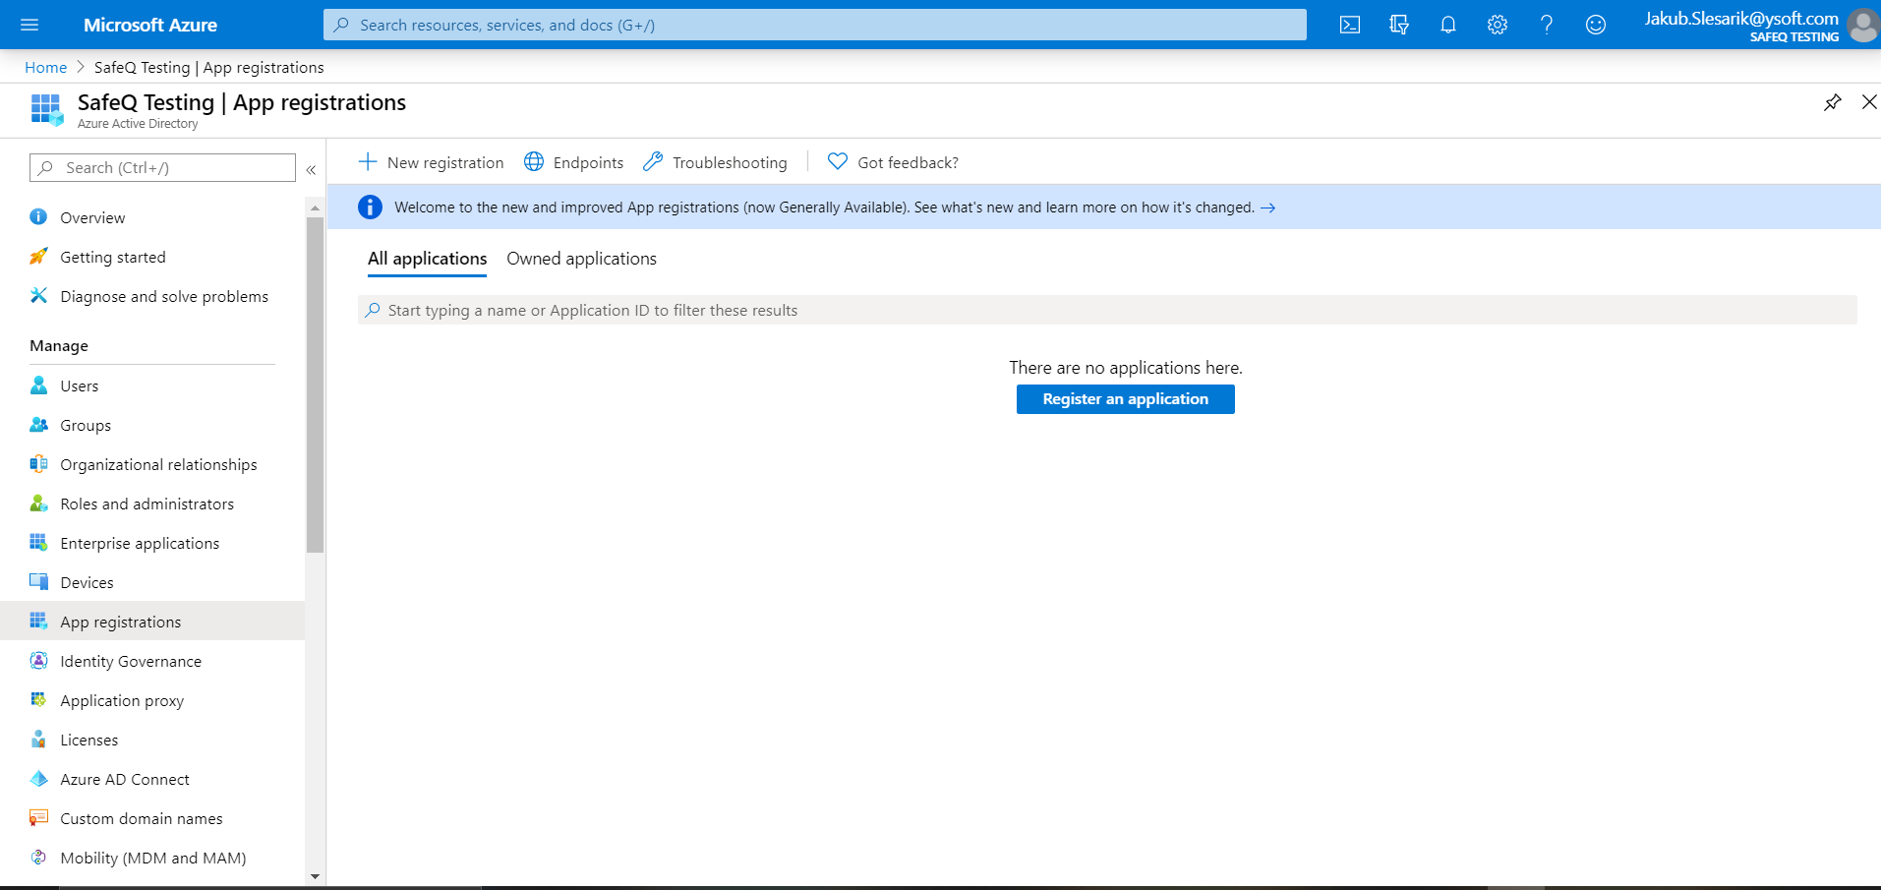Select the All applications tab
Viewport: 1881px width, 890px height.
pyautogui.click(x=427, y=259)
